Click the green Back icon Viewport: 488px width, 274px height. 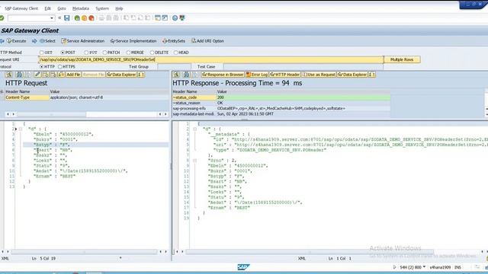(x=77, y=18)
